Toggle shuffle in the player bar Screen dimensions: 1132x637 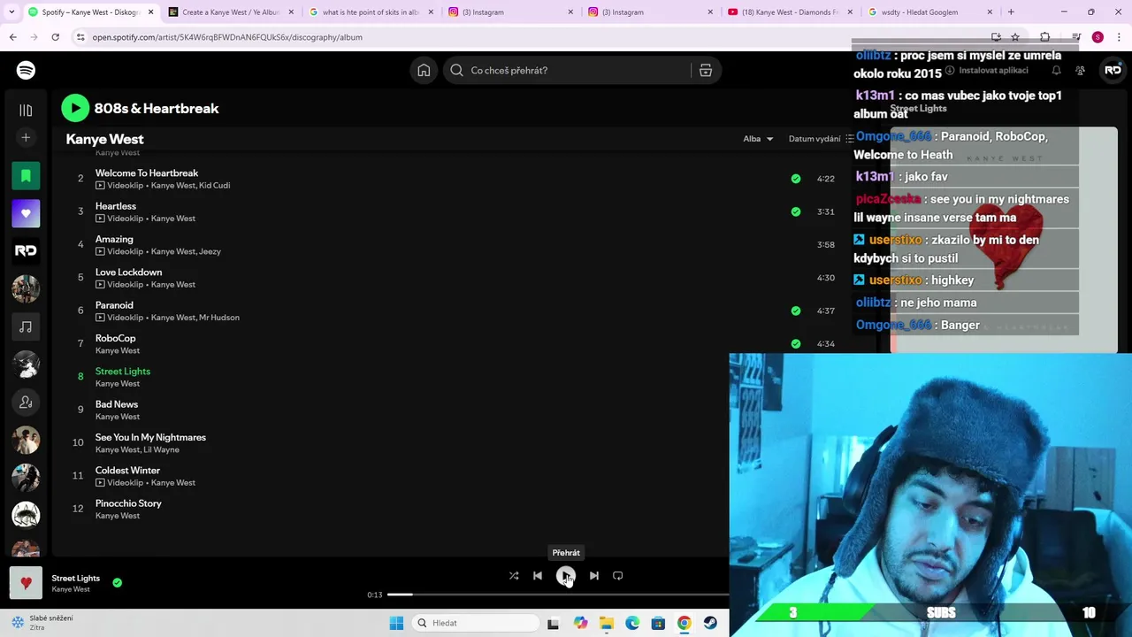point(514,575)
